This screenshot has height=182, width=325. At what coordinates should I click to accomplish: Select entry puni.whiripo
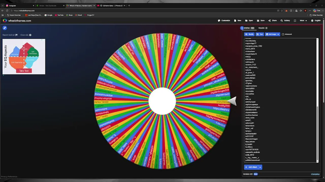(x=250, y=78)
